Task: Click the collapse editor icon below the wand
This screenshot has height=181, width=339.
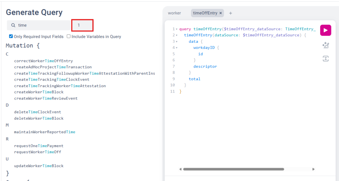Action: (x=326, y=59)
